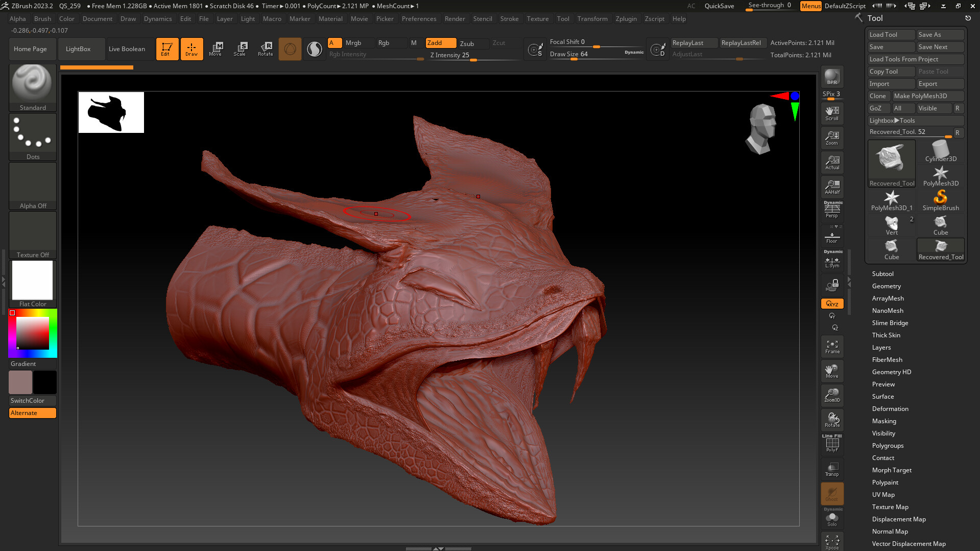Select the Move transform tool icon

(216, 49)
